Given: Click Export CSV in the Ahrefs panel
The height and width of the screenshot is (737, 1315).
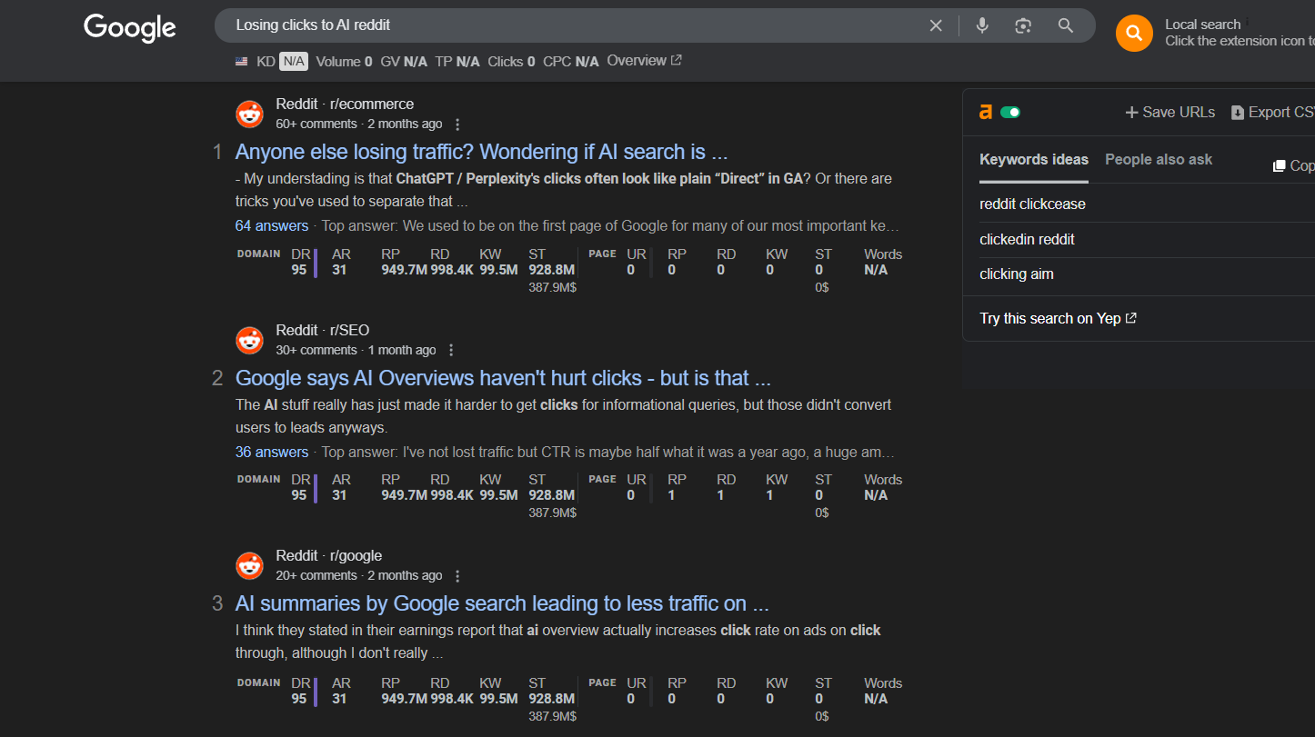Looking at the screenshot, I should click(1273, 113).
